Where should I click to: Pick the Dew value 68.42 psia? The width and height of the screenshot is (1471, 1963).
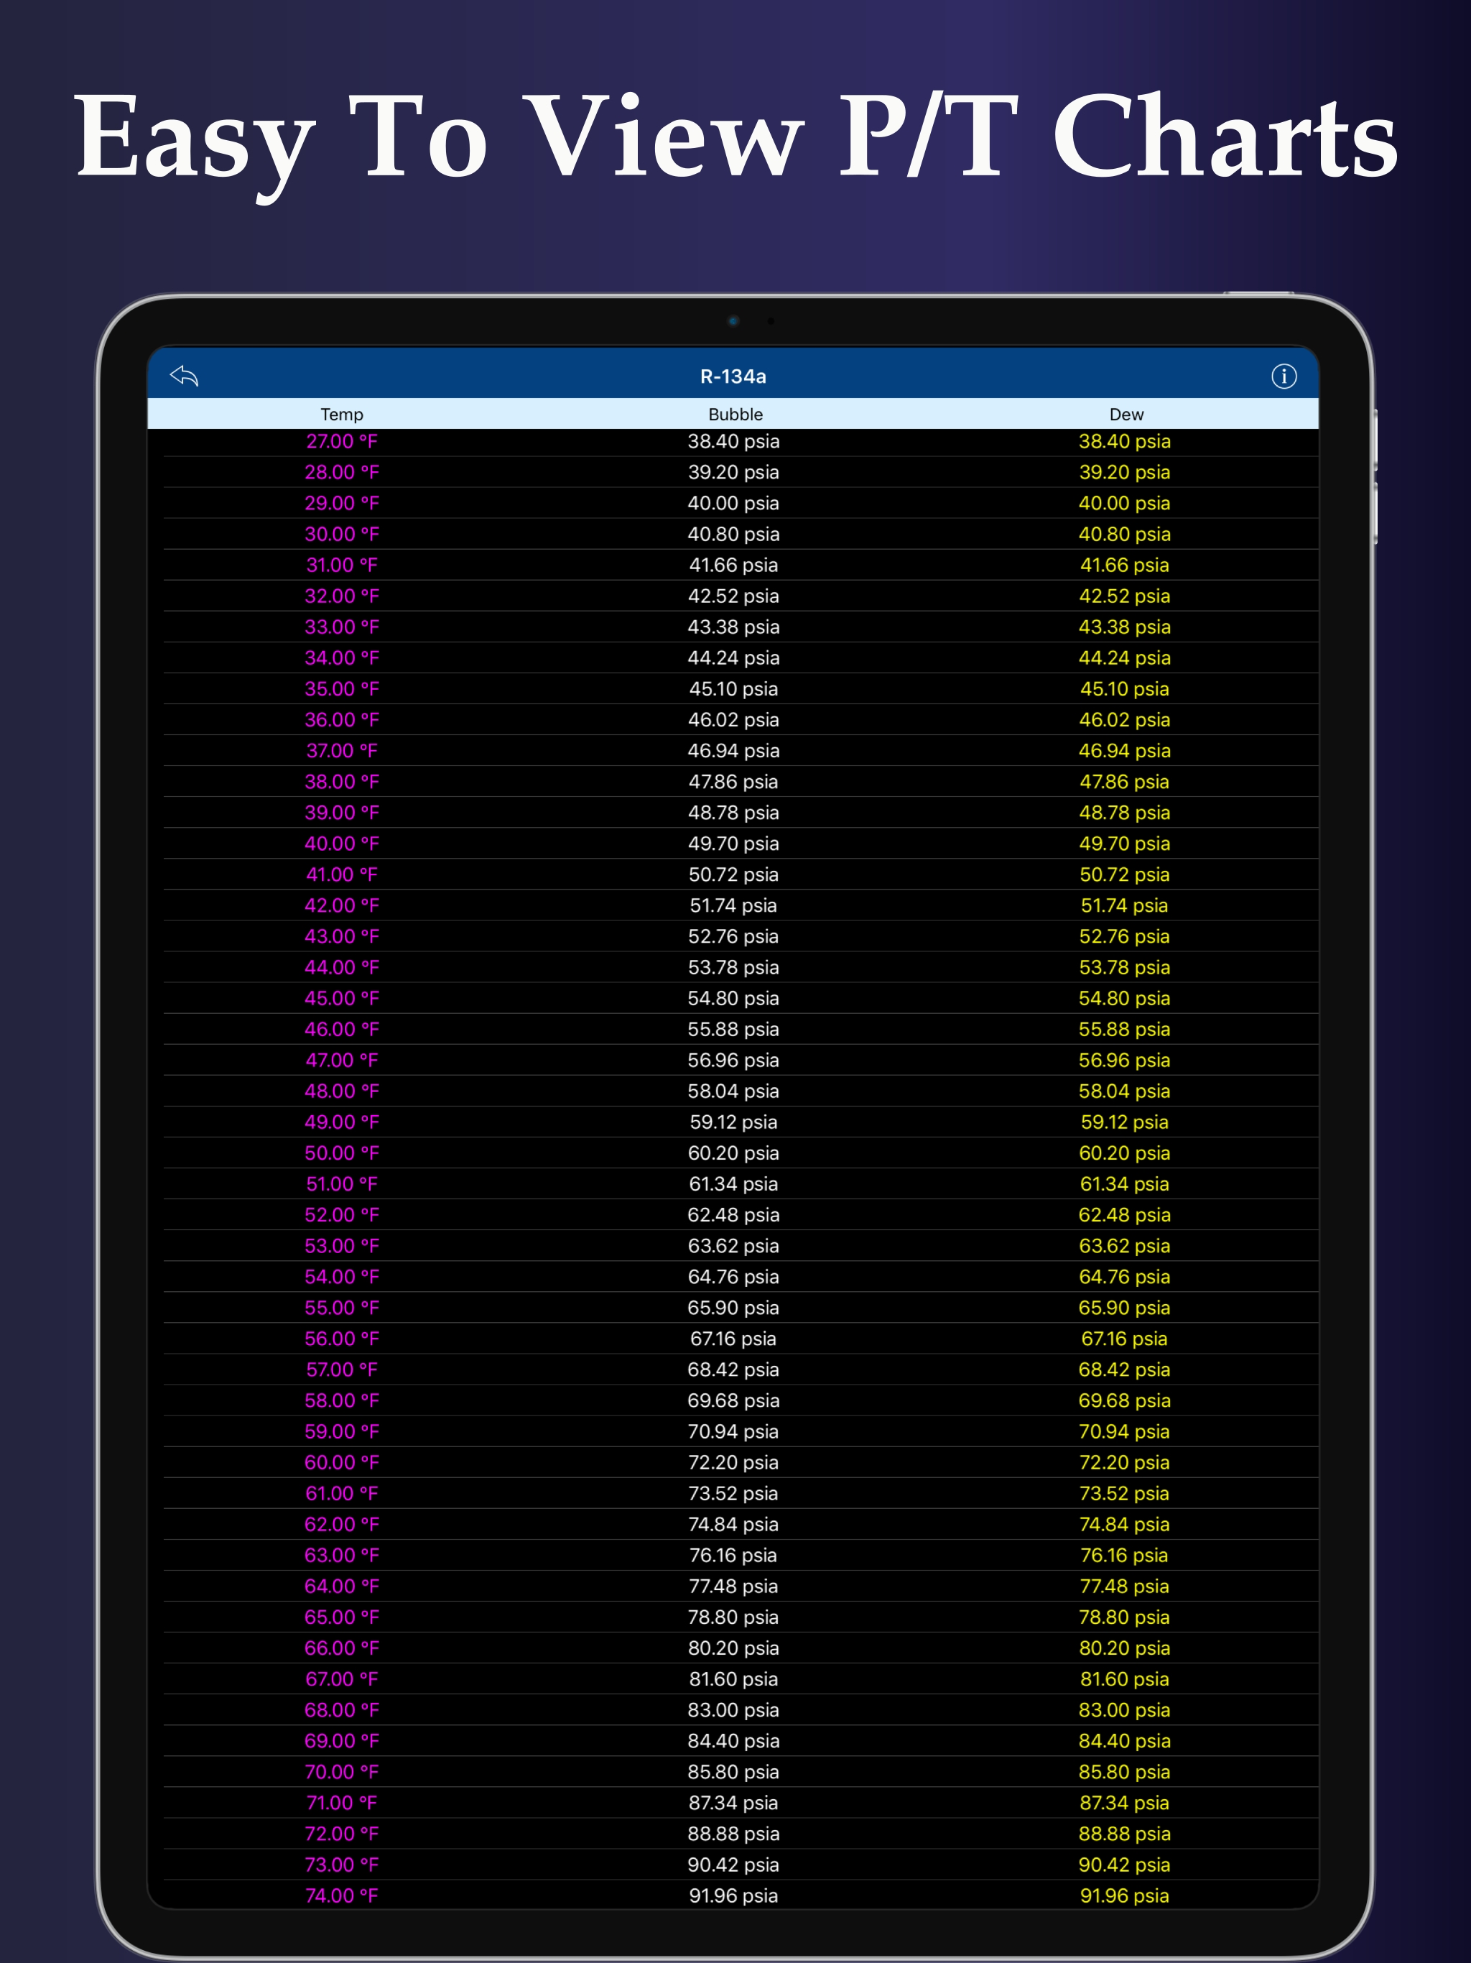point(1124,1370)
